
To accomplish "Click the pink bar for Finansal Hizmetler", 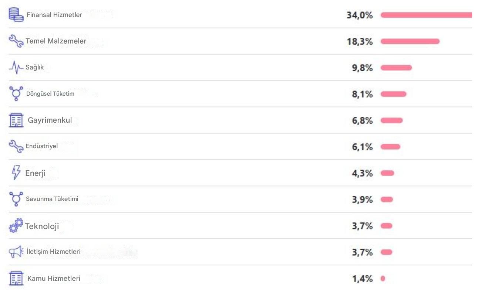I will coord(426,15).
